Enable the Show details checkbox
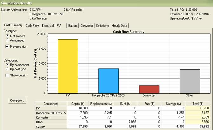The width and height of the screenshot is (213, 130). point(7,75)
